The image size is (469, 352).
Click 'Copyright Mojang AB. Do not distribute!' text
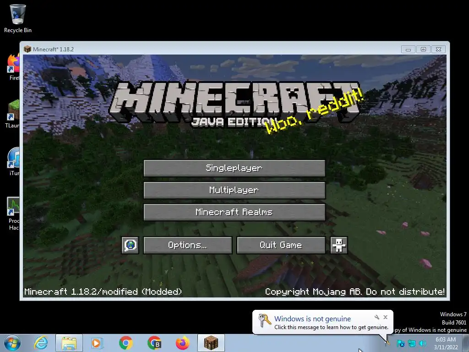point(355,292)
